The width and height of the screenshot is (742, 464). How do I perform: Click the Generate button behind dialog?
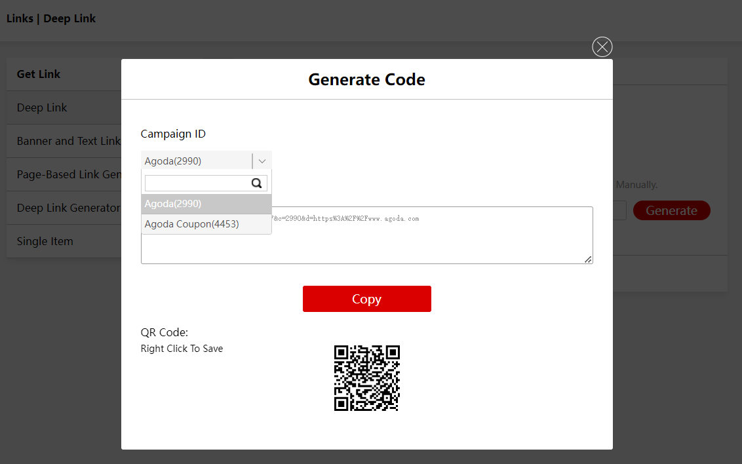671,210
